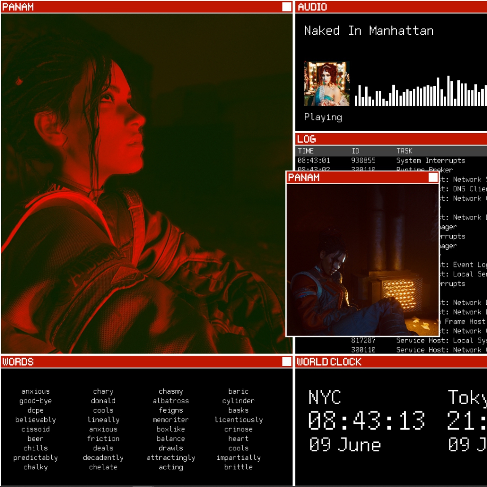Viewport: 487px width, 487px height.
Task: Select the word "heart"
Action: click(238, 439)
